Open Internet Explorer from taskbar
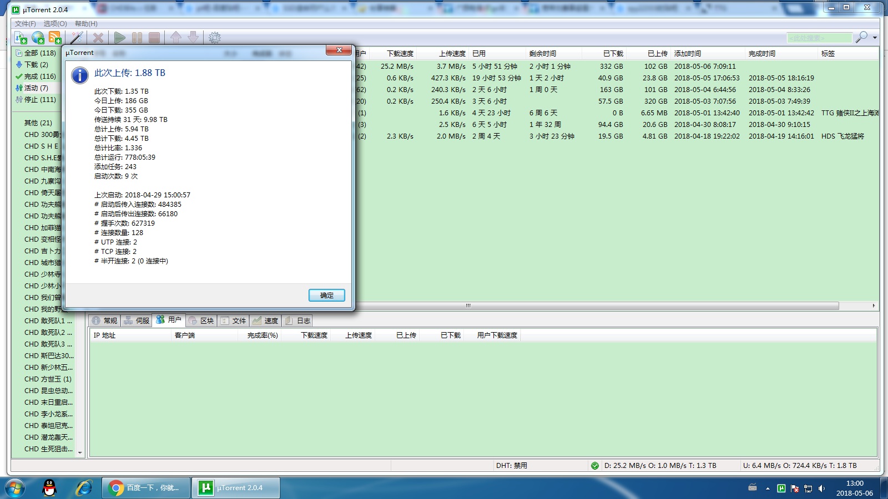Image resolution: width=888 pixels, height=499 pixels. click(x=84, y=488)
